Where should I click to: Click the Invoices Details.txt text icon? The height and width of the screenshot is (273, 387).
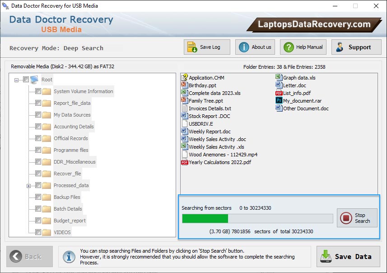click(184, 108)
